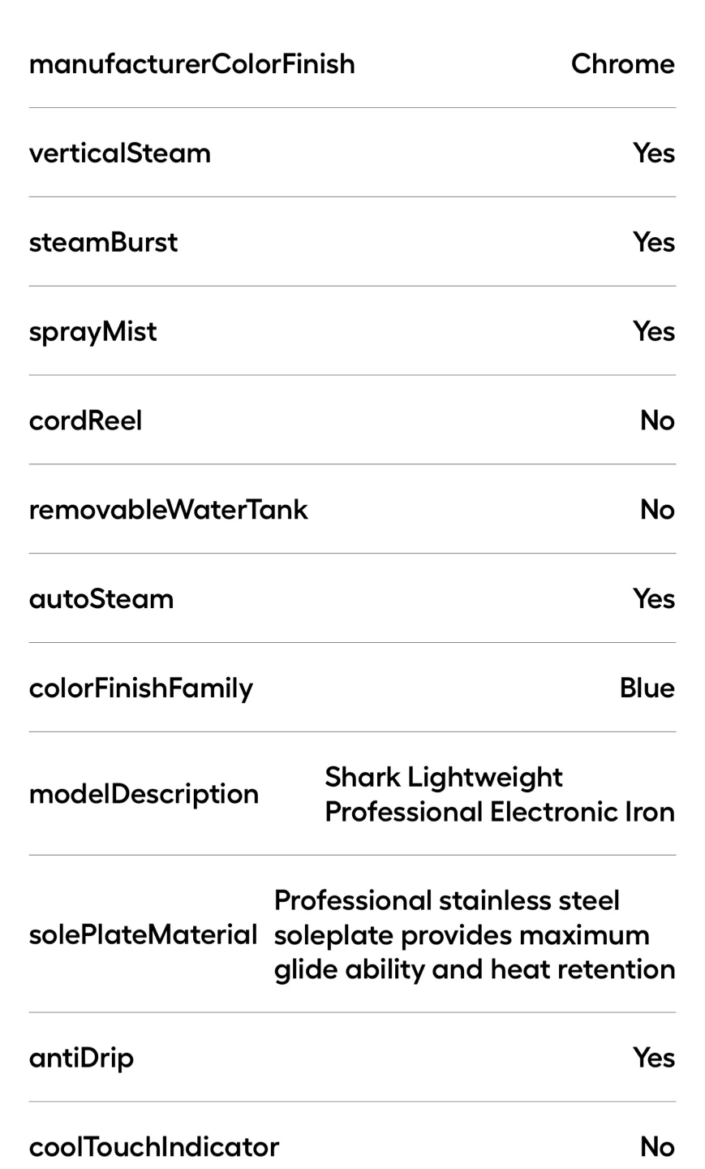Select Yes value for antiDrip

tap(654, 1059)
